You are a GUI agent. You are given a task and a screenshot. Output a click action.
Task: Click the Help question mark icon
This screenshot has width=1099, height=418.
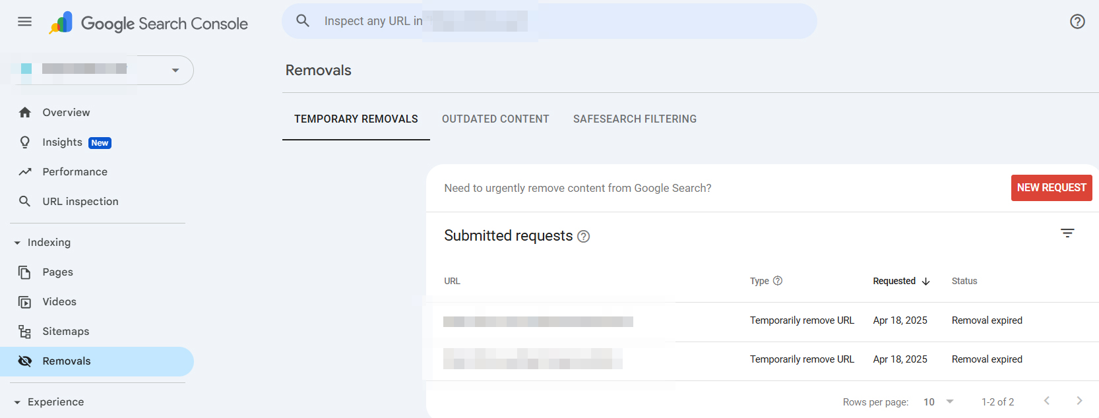pos(1077,22)
